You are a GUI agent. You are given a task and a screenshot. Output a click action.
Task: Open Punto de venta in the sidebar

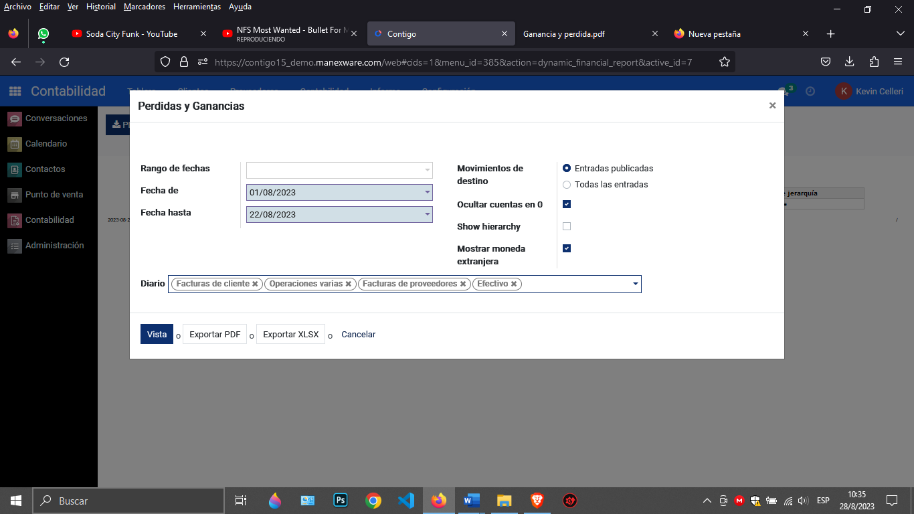[x=49, y=195]
